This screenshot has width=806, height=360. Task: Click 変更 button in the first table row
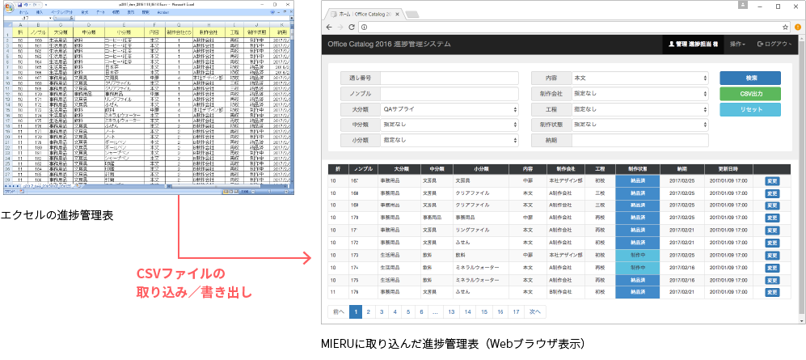click(771, 181)
